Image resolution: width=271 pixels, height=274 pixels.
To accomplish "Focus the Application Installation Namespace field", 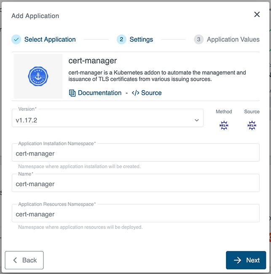I will tap(135, 154).
